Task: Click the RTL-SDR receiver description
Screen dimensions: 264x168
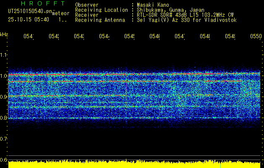Action: point(185,15)
